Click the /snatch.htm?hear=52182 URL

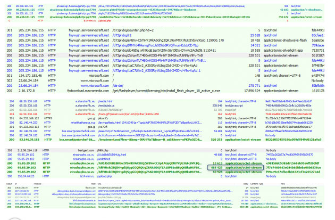click(x=174, y=17)
